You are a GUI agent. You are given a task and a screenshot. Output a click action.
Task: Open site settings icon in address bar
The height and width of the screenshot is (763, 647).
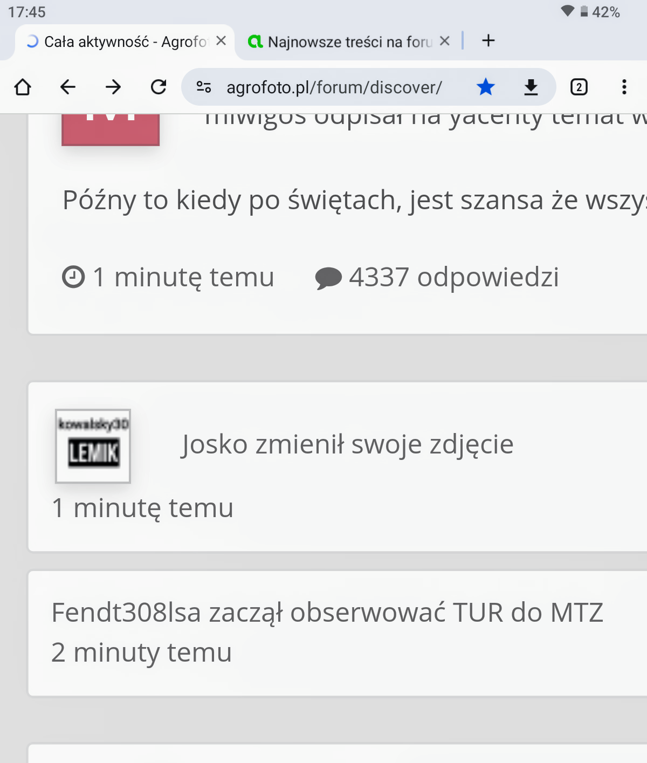click(204, 87)
